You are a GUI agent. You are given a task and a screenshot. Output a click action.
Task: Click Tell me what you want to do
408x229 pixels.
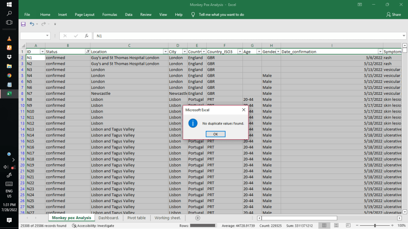click(x=222, y=14)
